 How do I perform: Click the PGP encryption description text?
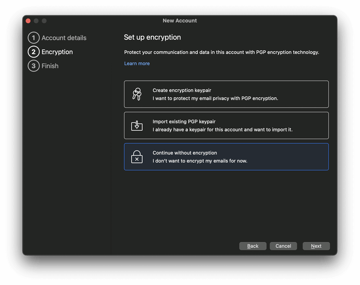click(x=222, y=52)
